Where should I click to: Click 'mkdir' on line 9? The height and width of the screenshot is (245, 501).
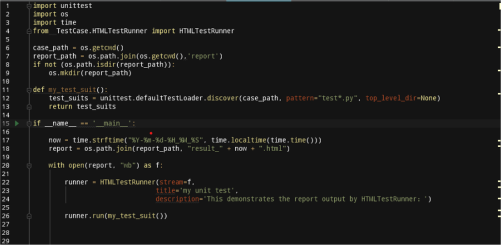pyautogui.click(x=70, y=73)
